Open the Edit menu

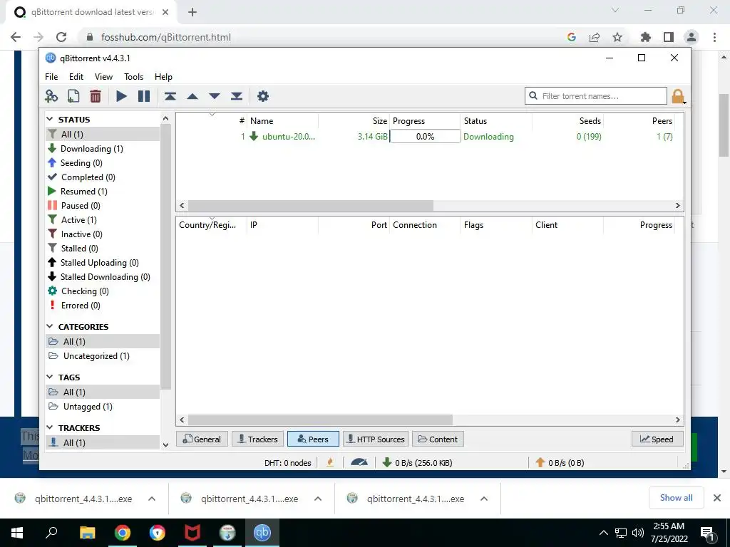tap(76, 77)
